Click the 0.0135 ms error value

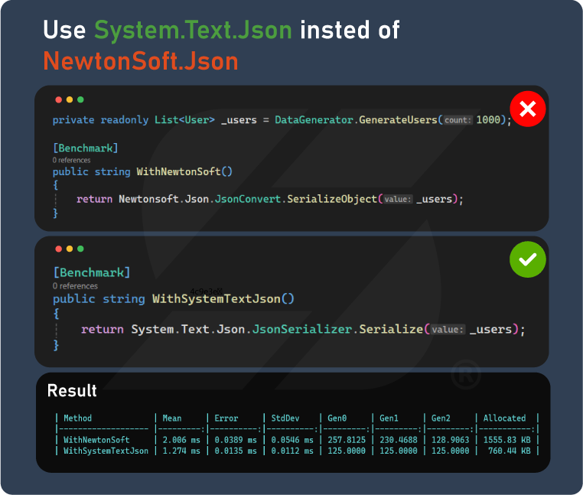pyautogui.click(x=236, y=451)
